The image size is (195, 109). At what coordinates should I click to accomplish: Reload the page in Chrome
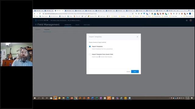pos(40,14)
